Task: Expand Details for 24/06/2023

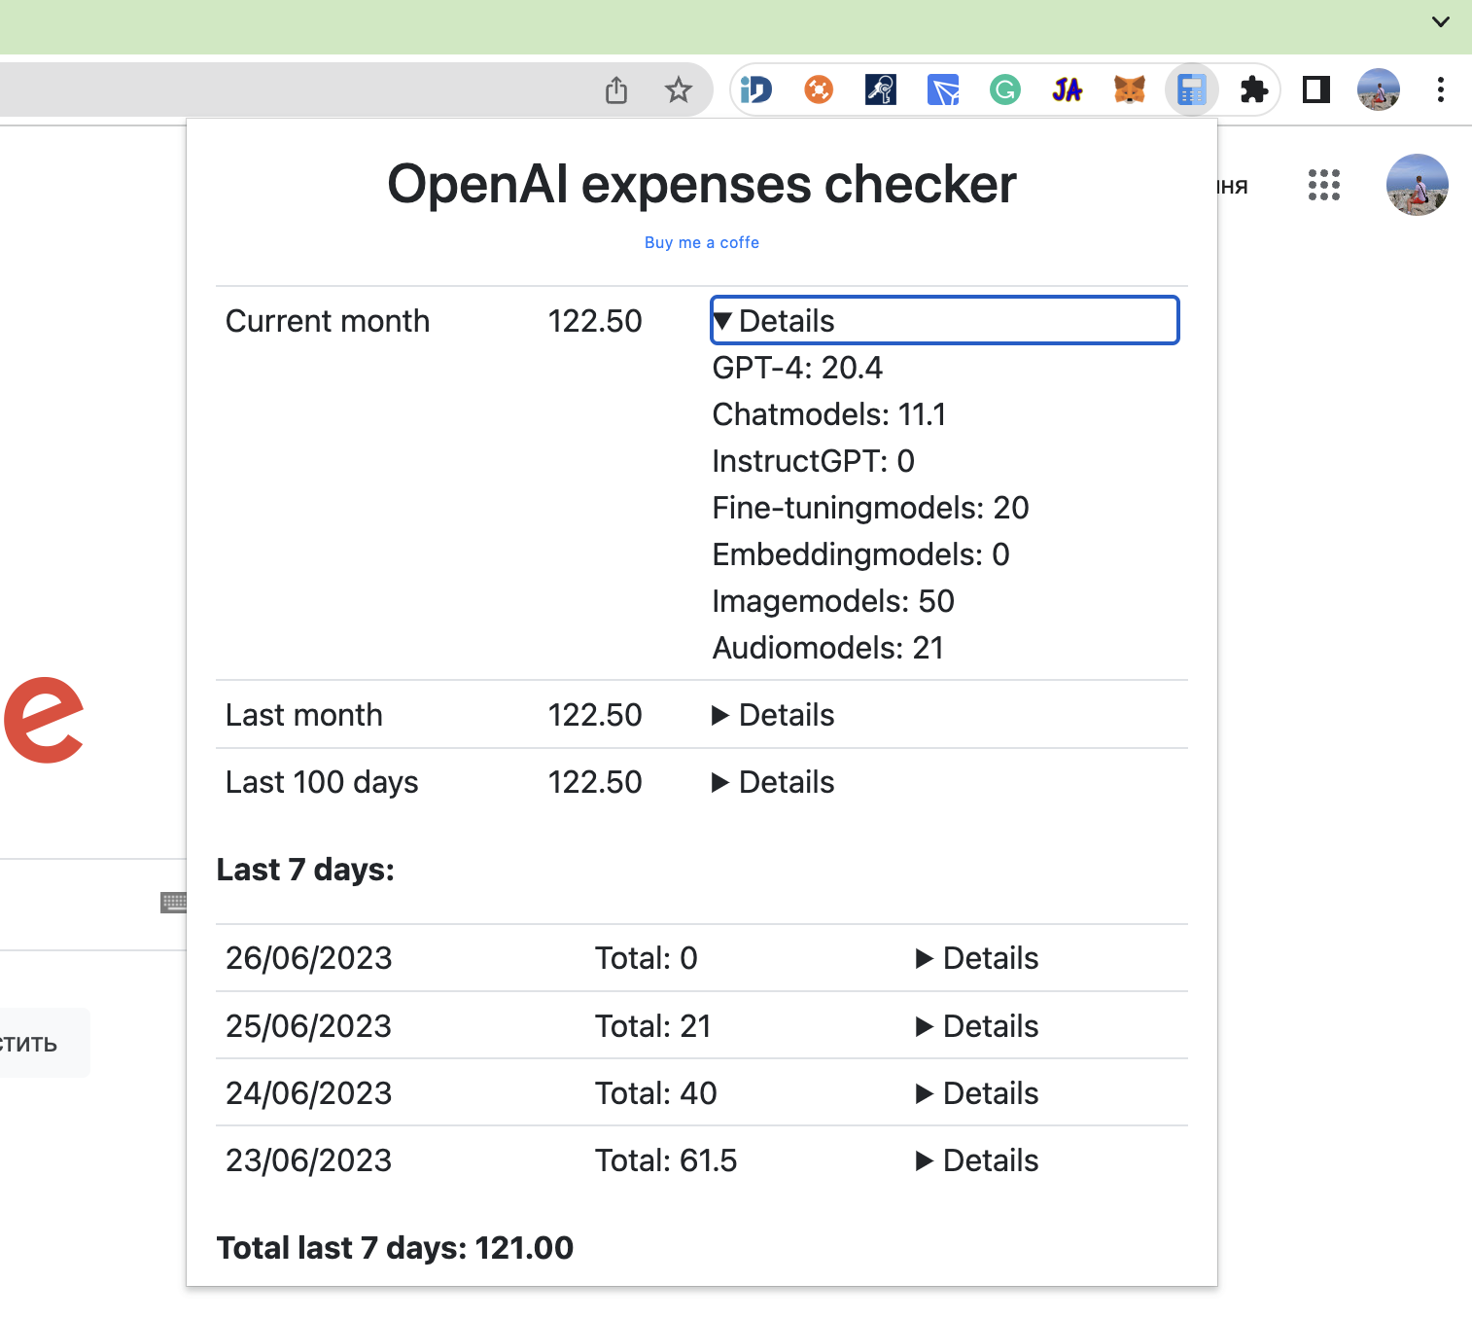Action: (x=978, y=1093)
